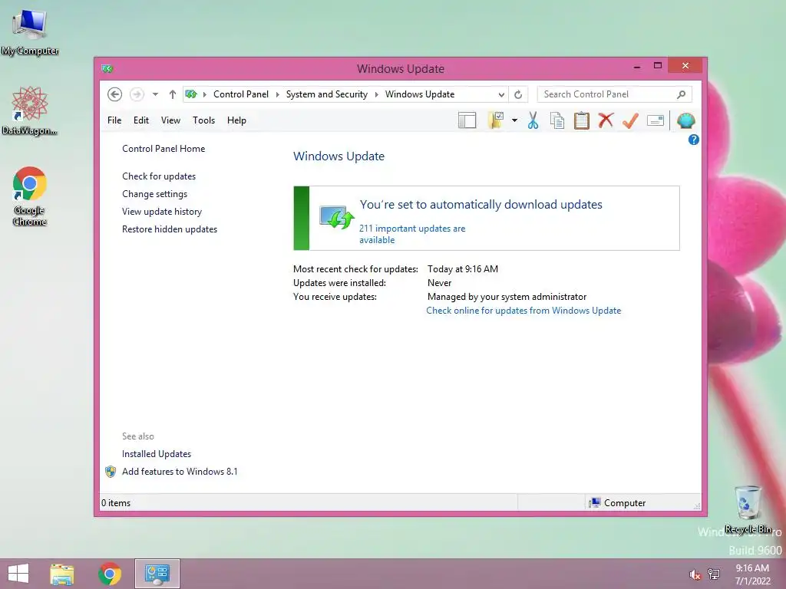The height and width of the screenshot is (589, 786).
Task: Click Check for updates link
Action: point(159,176)
